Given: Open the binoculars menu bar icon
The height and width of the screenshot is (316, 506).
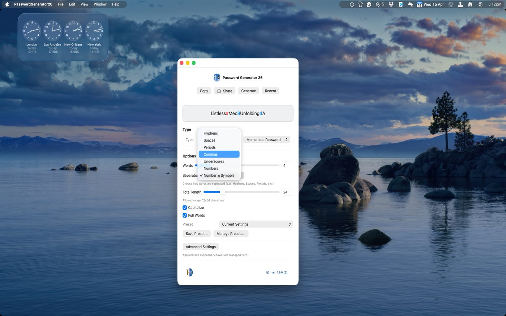Looking at the screenshot, I should [470, 4].
